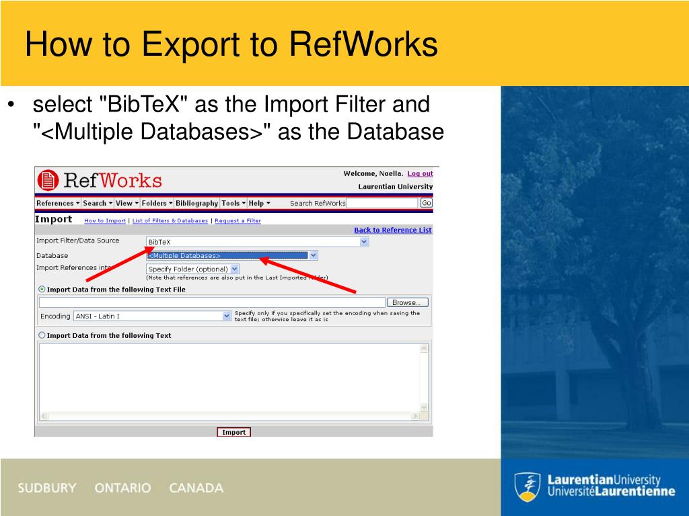Screen dimensions: 689x516
Task: Click Back to Reference List link
Action: tap(393, 230)
